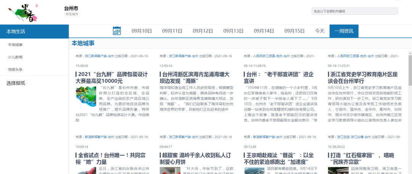The height and width of the screenshot is (174, 412).
Task: Select the 09月13日 date tab
Action: [233, 31]
